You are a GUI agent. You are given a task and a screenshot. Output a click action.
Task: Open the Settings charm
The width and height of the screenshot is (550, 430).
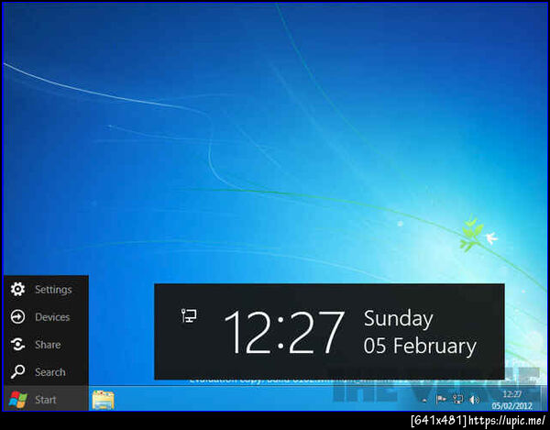[46, 290]
